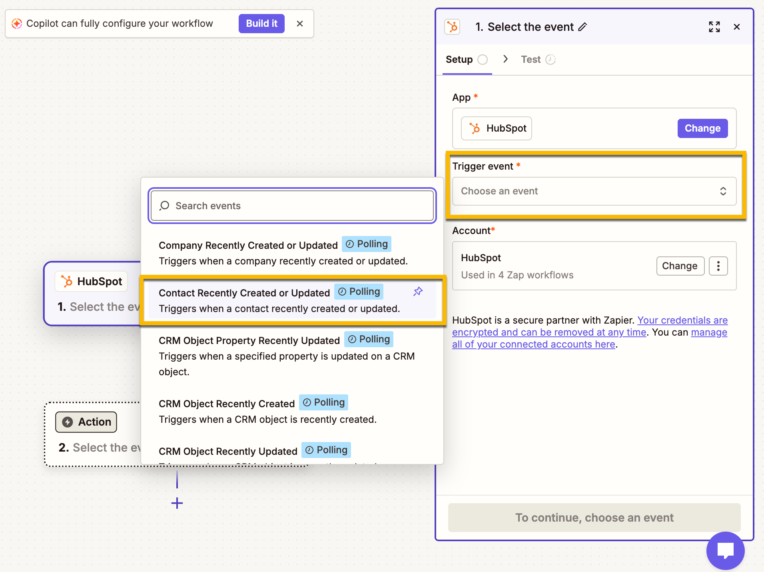Click the HubSpot app chip
This screenshot has width=764, height=572.
[497, 128]
